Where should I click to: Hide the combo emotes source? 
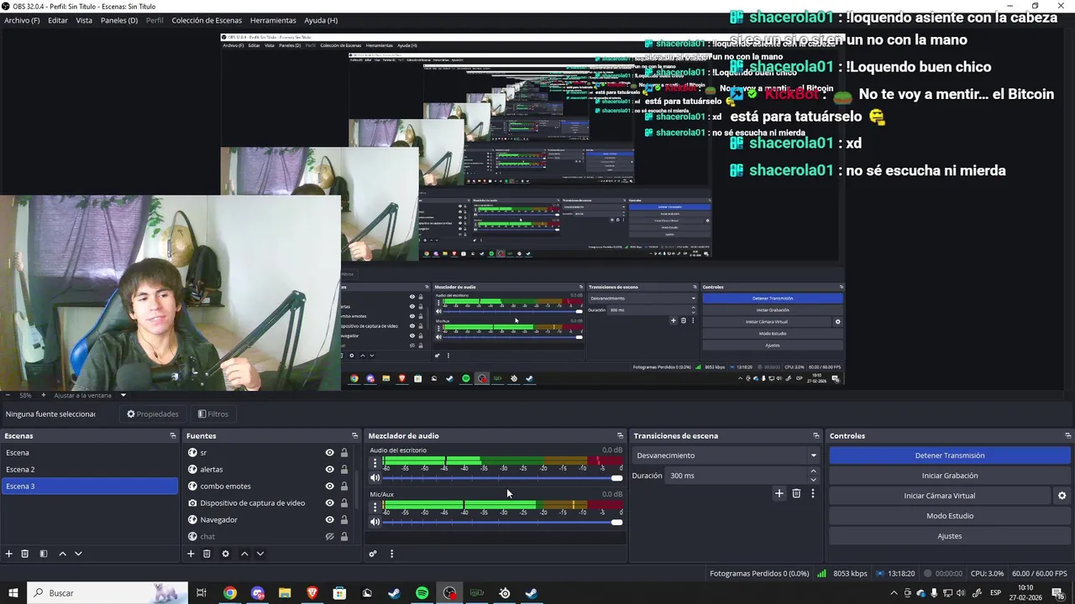point(329,487)
